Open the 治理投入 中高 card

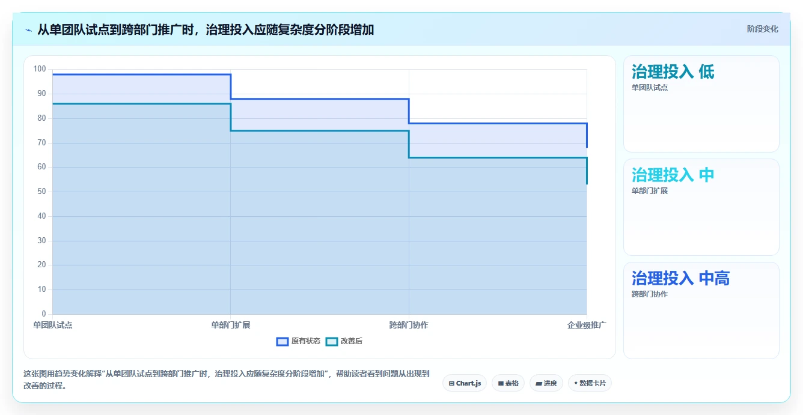(x=701, y=310)
